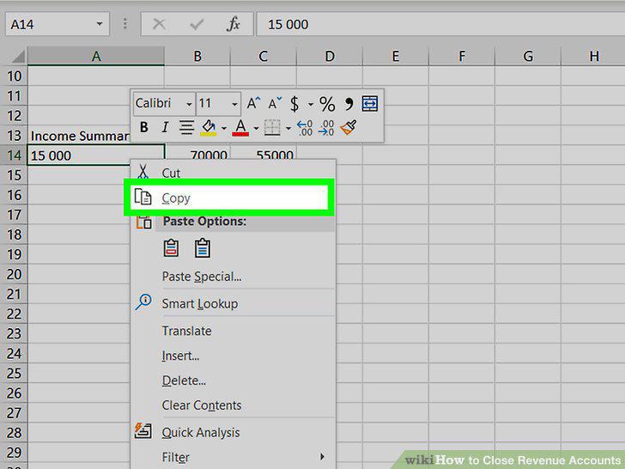
Task: Select column C header
Action: tap(263, 56)
